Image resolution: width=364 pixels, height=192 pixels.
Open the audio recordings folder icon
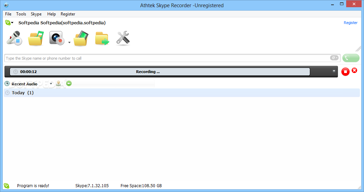click(x=36, y=38)
